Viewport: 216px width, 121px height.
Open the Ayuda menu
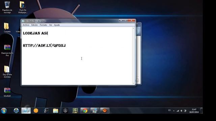coord(57,25)
